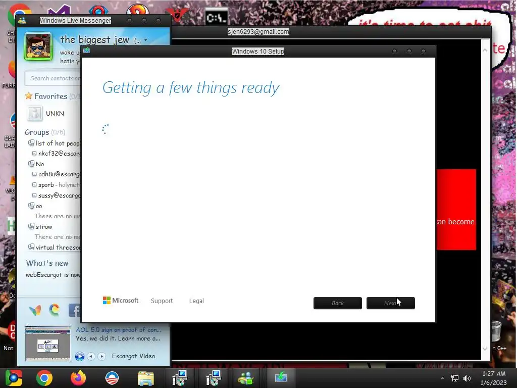
Task: Open the Support link in Windows 10 Setup
Action: (x=162, y=301)
